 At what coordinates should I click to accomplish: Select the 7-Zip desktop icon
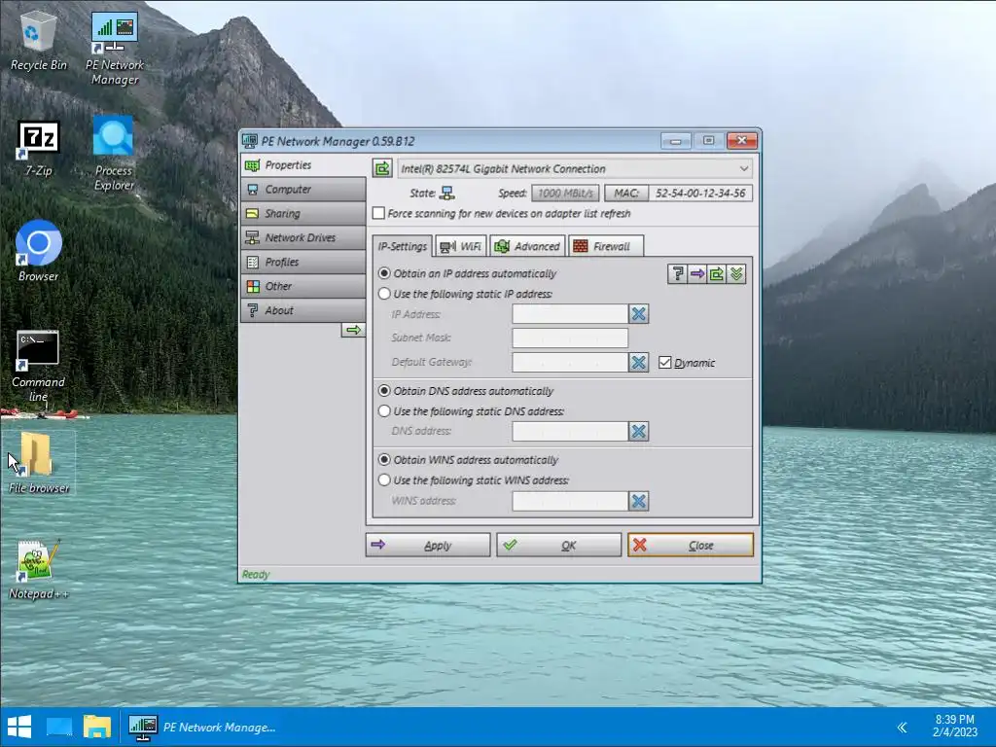click(x=38, y=149)
